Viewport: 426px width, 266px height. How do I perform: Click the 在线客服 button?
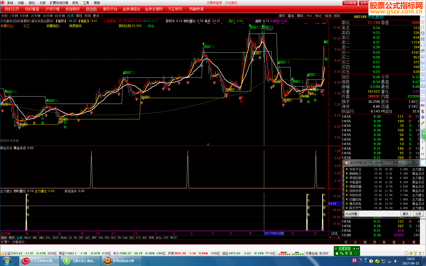[x=350, y=3]
